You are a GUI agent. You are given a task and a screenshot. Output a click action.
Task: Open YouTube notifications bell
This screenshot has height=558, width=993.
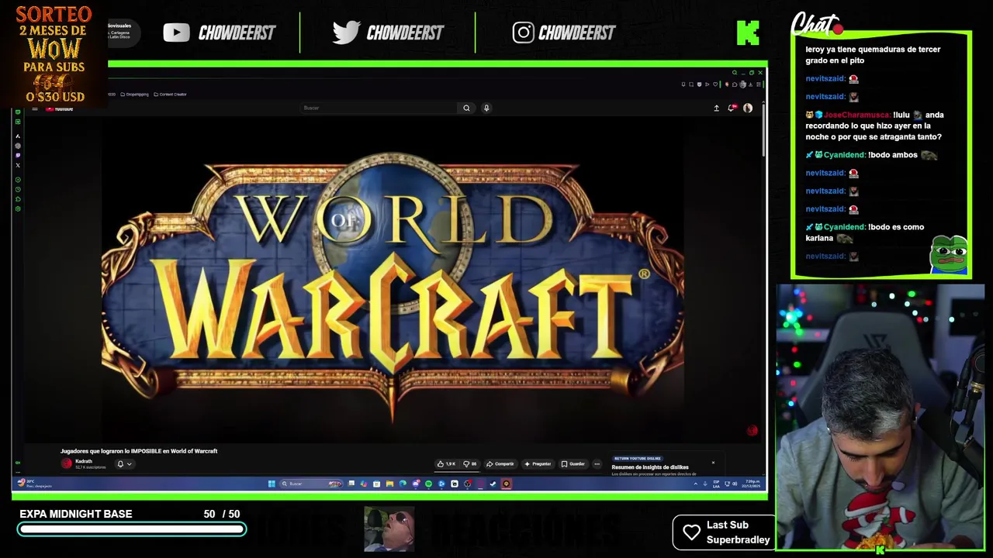(732, 108)
